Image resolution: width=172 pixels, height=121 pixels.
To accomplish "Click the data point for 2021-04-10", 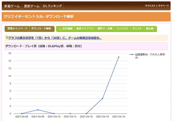I will 54,114.
